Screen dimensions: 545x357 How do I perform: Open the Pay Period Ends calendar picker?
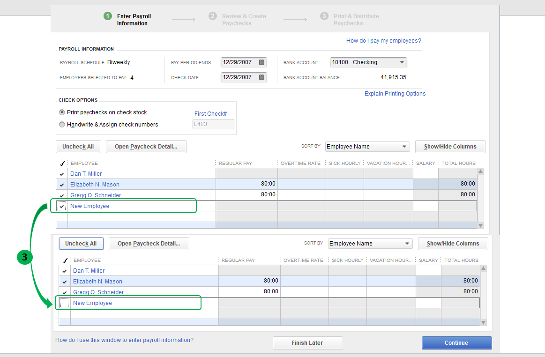click(x=261, y=62)
